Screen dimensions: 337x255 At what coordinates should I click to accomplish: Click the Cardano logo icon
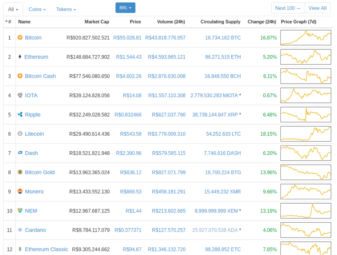tap(20, 230)
